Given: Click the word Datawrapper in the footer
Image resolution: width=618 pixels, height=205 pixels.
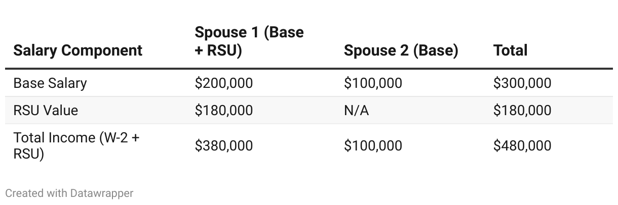Looking at the screenshot, I should point(102,193).
